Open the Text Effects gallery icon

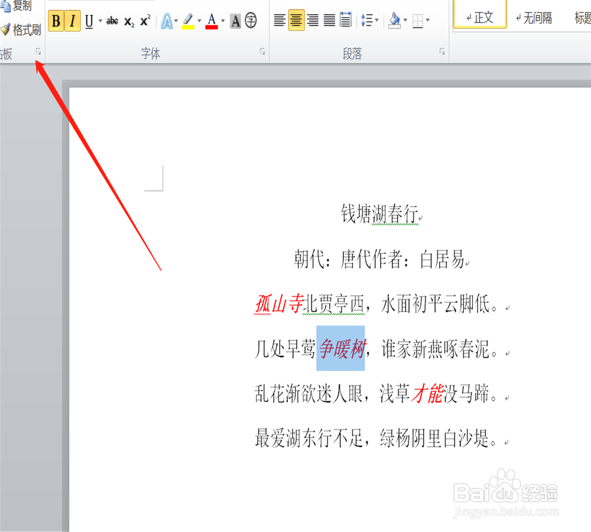click(168, 20)
